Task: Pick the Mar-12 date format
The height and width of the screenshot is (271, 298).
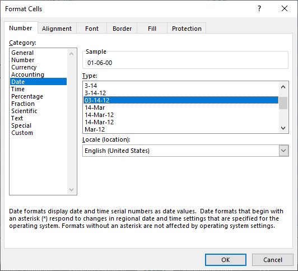Action: (x=95, y=129)
